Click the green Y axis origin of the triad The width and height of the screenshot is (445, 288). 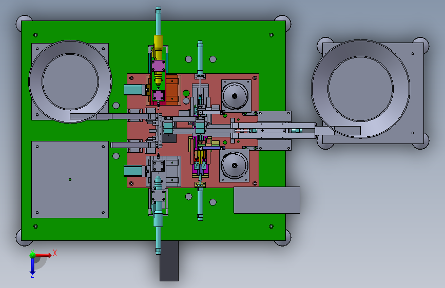(x=32, y=255)
